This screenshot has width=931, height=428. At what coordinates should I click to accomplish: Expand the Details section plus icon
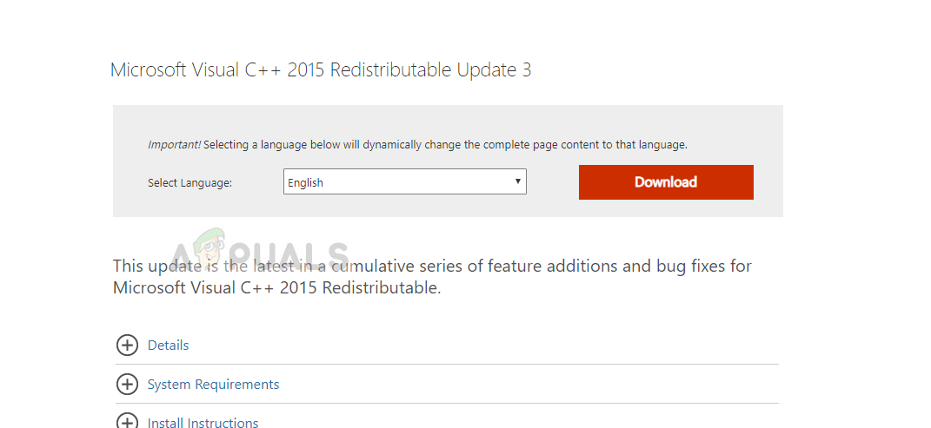pyautogui.click(x=127, y=346)
